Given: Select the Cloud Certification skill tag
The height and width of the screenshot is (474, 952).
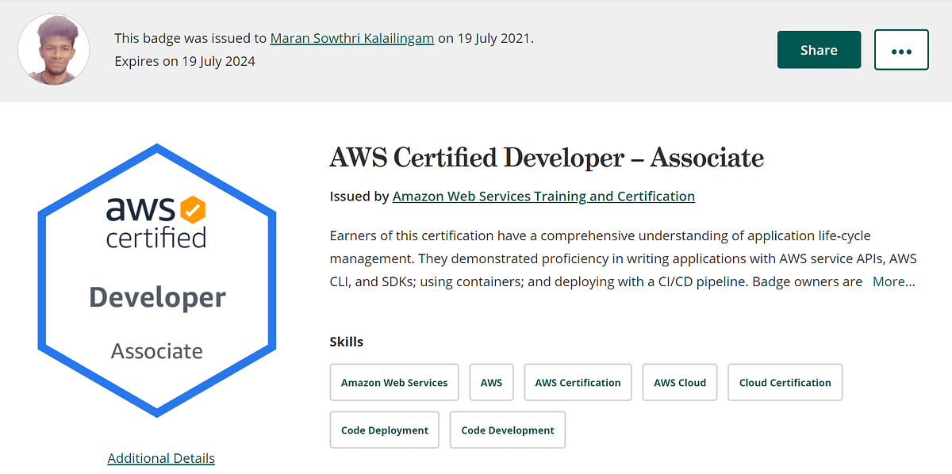Looking at the screenshot, I should point(785,382).
